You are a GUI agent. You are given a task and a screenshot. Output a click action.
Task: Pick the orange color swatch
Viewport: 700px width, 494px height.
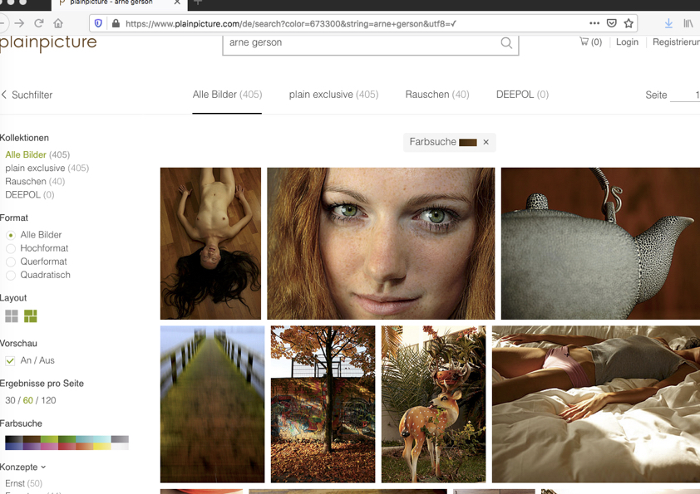84,447
